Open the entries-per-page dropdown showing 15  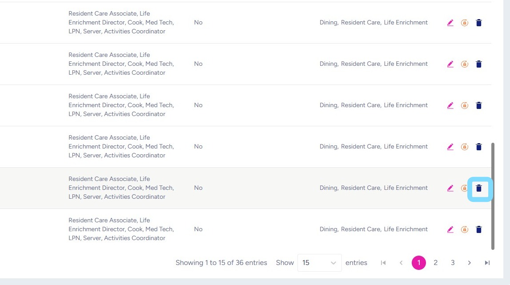coord(319,263)
